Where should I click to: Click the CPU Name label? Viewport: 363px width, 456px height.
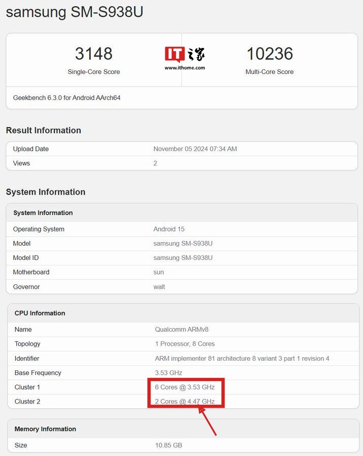point(23,329)
